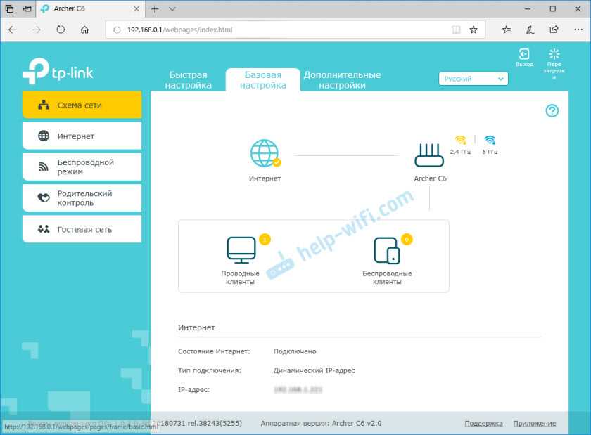
Task: Click the Internet globe icon in network map
Action: (x=265, y=154)
